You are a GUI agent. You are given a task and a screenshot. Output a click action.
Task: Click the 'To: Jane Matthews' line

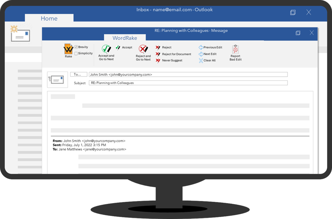pyautogui.click(x=89, y=149)
